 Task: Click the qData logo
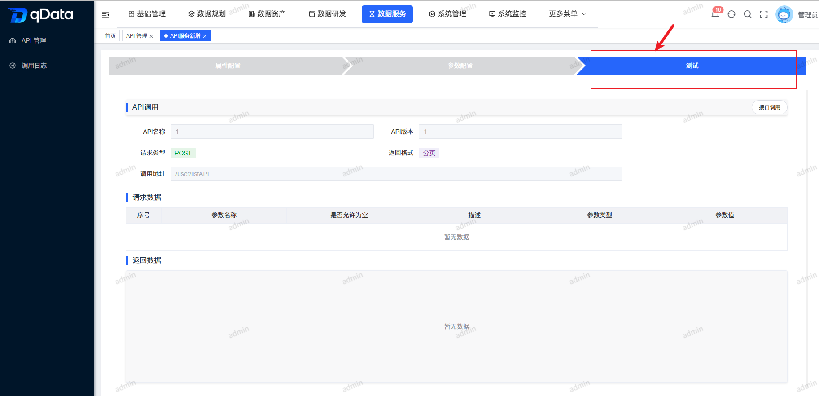[41, 15]
